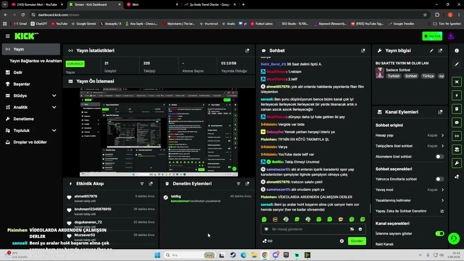Open Yavaş mod setting

[410, 190]
